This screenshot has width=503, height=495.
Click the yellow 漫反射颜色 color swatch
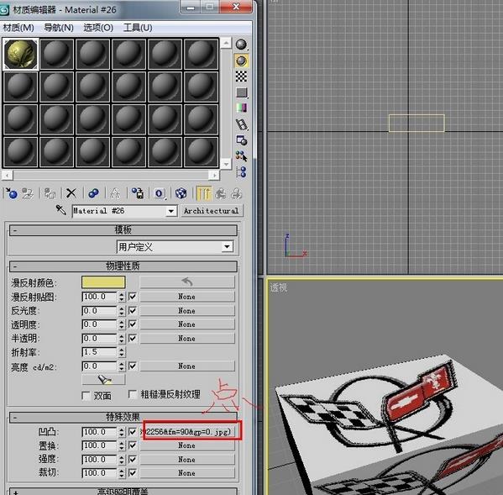[x=103, y=282]
